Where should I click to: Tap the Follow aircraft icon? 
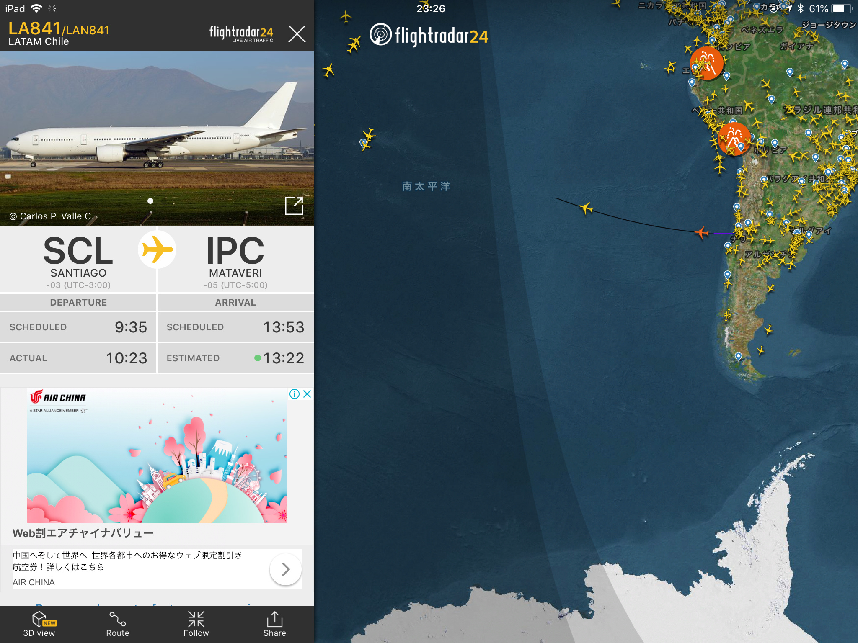[x=196, y=624]
